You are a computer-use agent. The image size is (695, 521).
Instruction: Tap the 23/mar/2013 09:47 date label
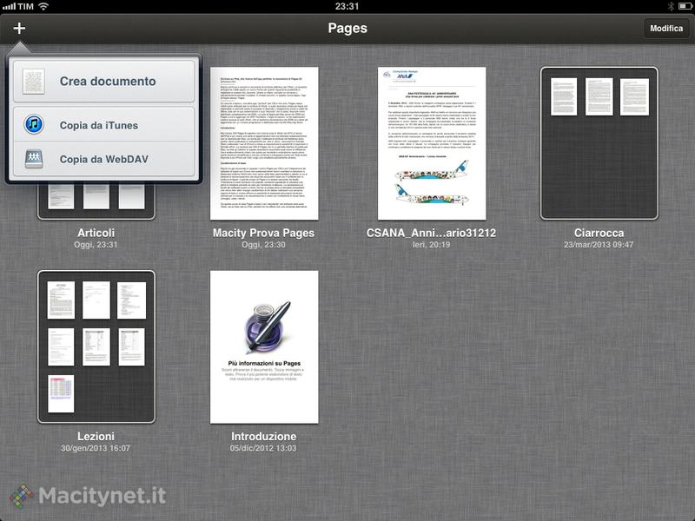click(x=599, y=245)
